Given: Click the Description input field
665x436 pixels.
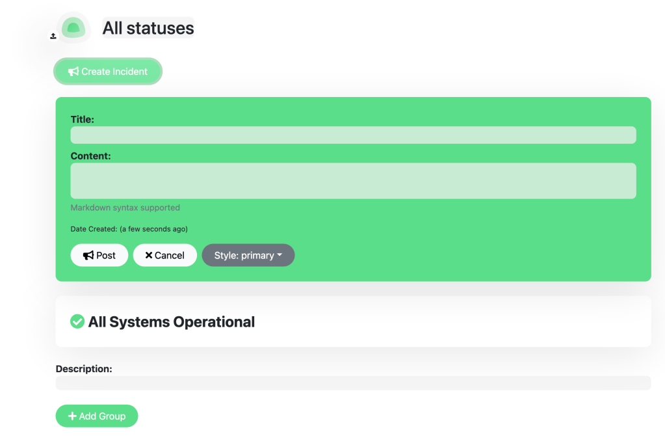Looking at the screenshot, I should (x=353, y=383).
